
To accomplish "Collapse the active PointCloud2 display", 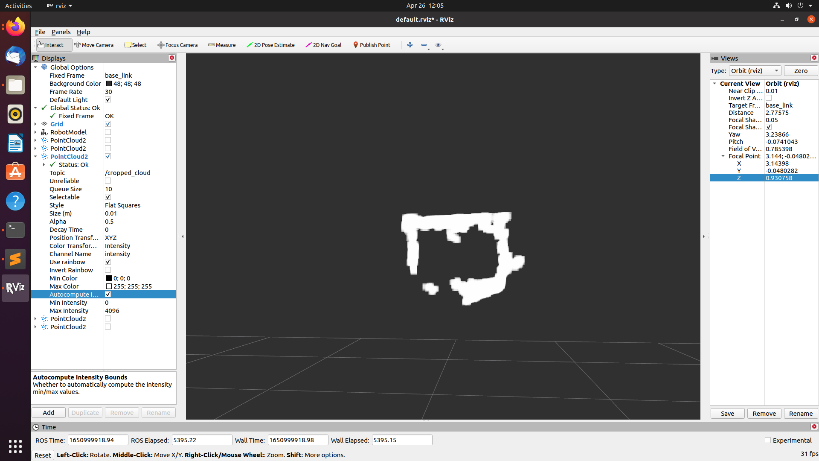I will click(x=36, y=157).
